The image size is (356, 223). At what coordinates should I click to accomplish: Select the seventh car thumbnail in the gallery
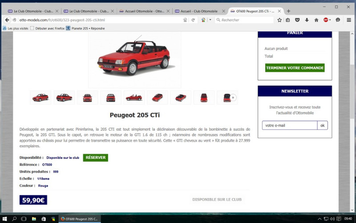[x=181, y=98]
